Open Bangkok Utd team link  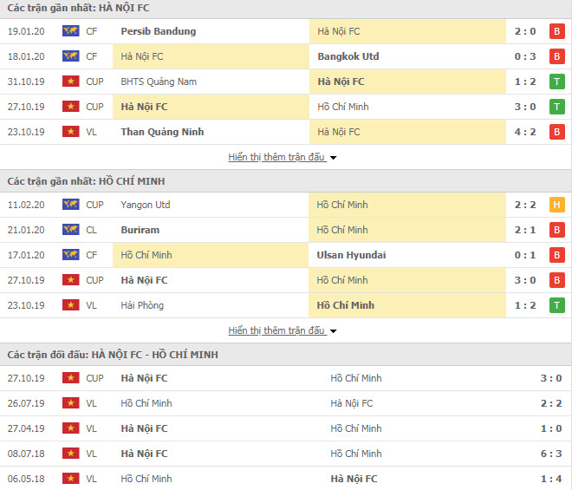pyautogui.click(x=348, y=56)
